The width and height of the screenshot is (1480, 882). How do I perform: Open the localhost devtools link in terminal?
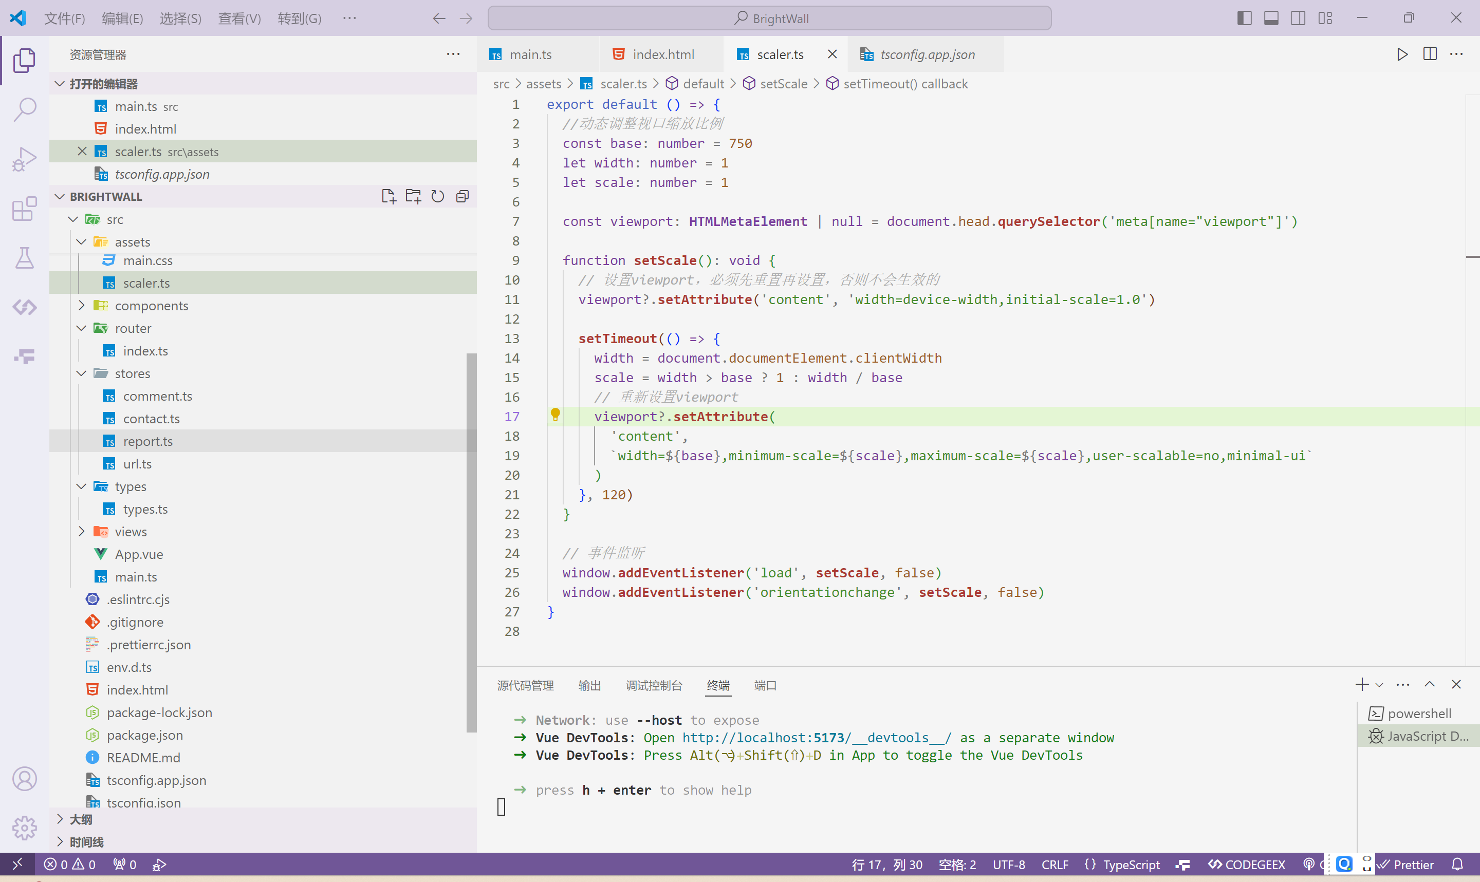point(816,738)
